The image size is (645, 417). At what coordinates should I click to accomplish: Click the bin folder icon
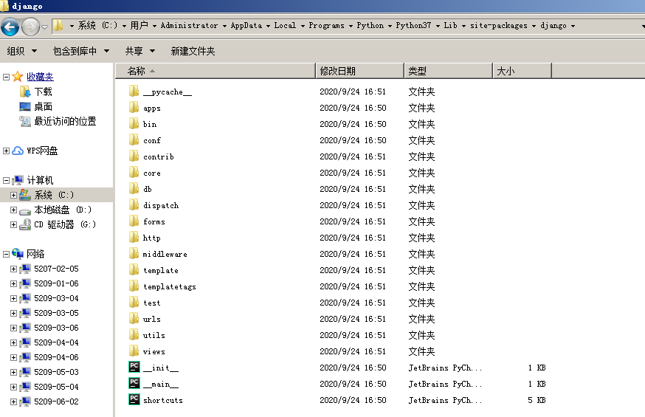coord(134,124)
